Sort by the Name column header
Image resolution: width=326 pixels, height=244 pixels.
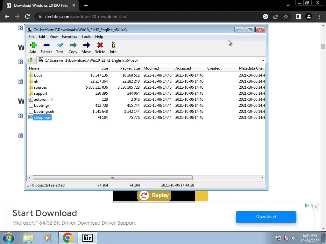[x=53, y=68]
